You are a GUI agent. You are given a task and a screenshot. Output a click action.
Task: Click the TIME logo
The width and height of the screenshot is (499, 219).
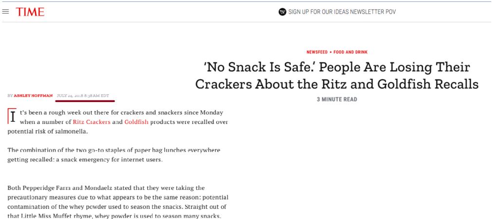(30, 12)
